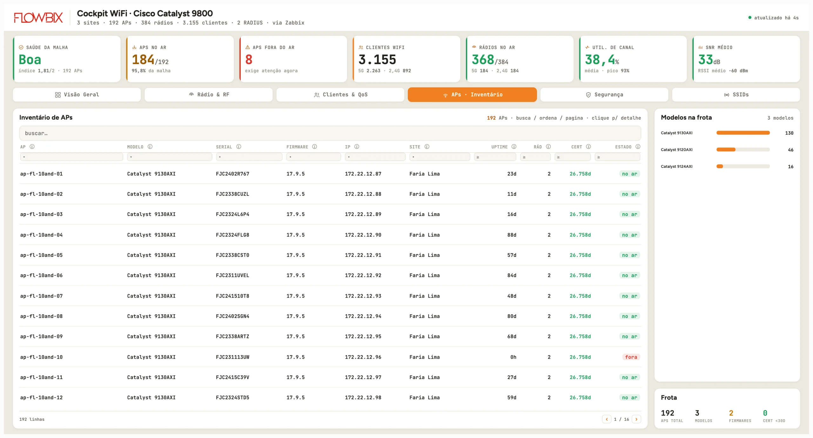
Task: Switch to the Clientes & QoS tab
Action: click(340, 95)
